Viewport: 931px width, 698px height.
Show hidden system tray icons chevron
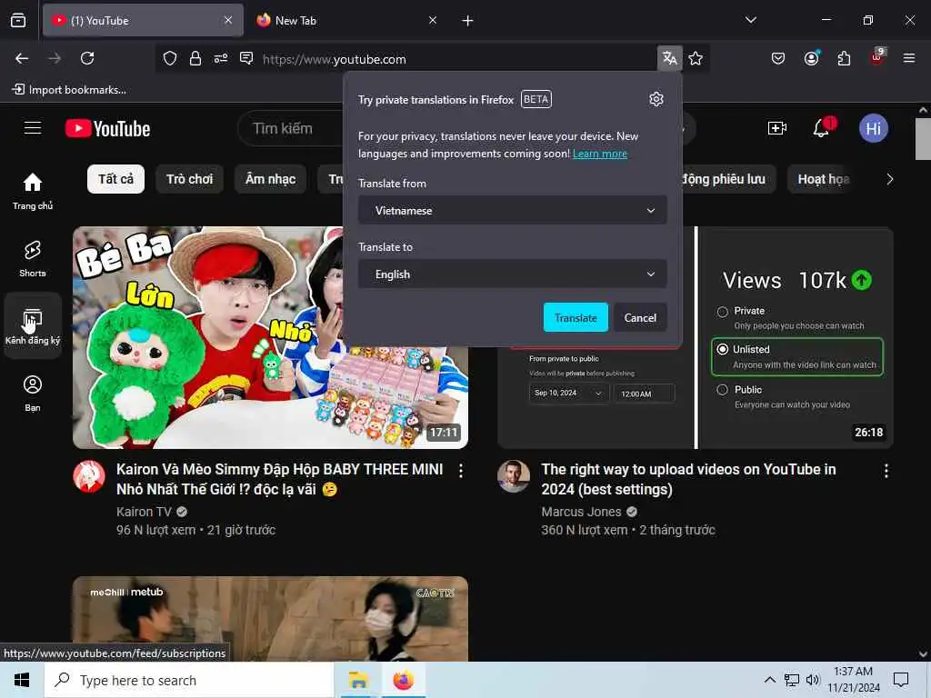[769, 680]
